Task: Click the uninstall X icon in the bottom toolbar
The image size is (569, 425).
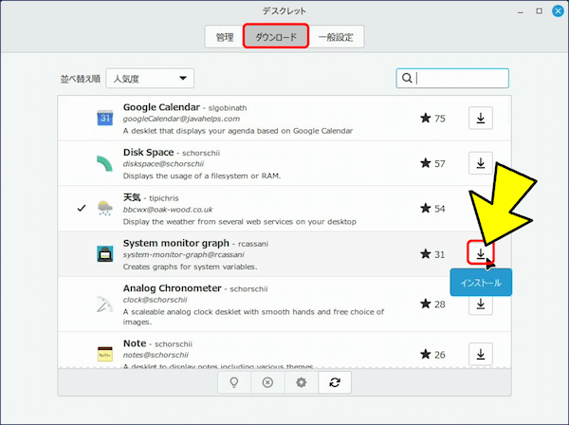Action: click(267, 382)
